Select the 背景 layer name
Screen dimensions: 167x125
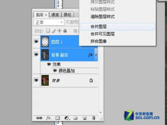click(x=56, y=80)
